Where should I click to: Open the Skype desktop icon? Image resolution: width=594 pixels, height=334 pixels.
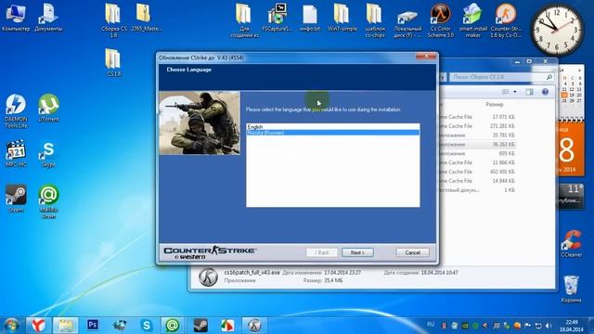click(x=48, y=154)
